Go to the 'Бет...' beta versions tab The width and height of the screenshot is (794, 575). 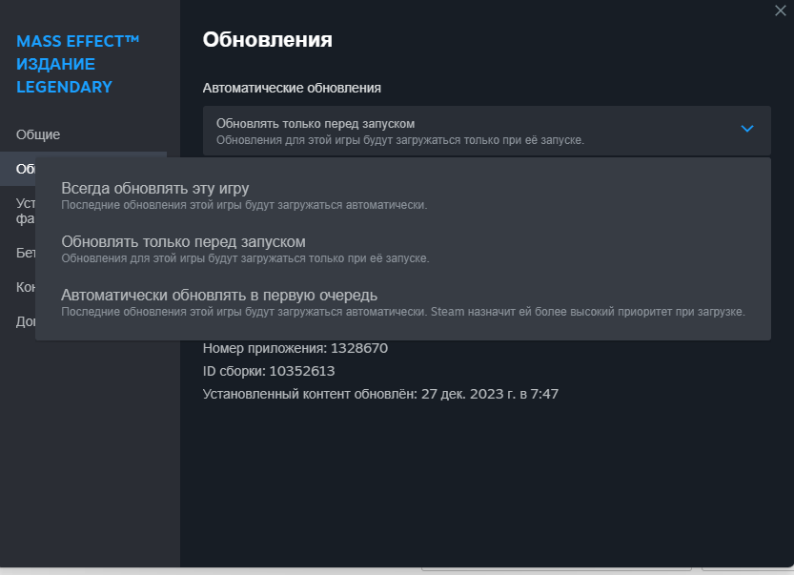26,253
